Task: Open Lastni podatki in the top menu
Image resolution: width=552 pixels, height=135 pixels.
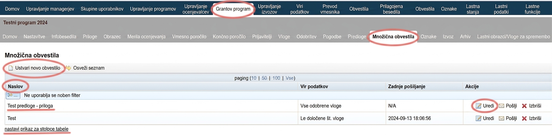Action: [x=501, y=9]
